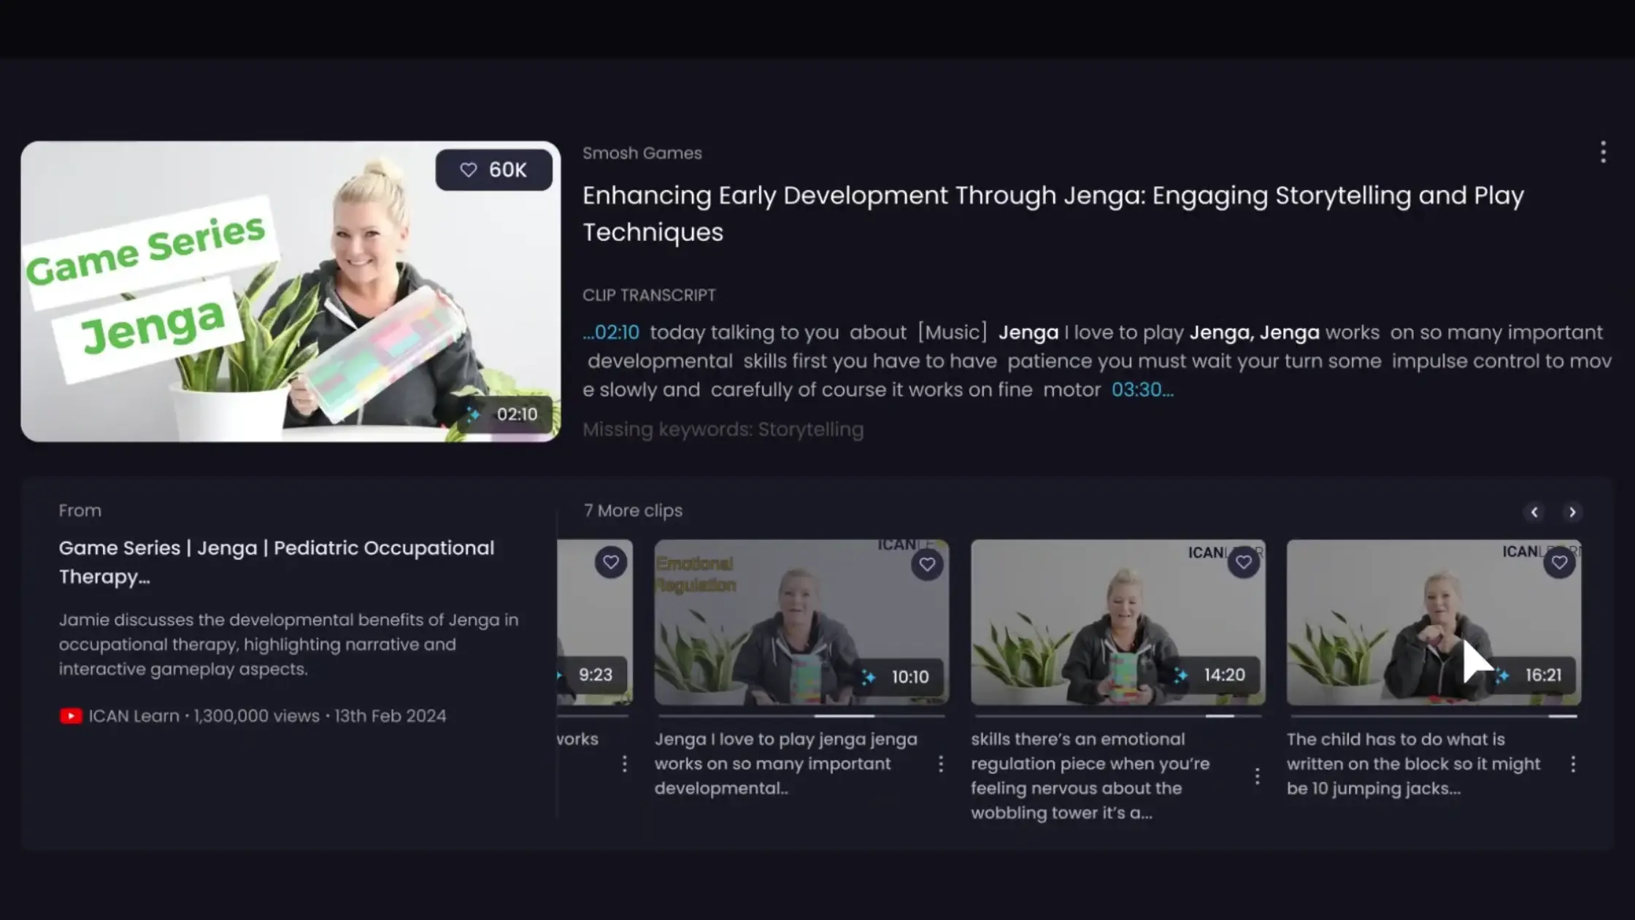Click the 'From' label
This screenshot has width=1635, height=920.
tap(80, 511)
